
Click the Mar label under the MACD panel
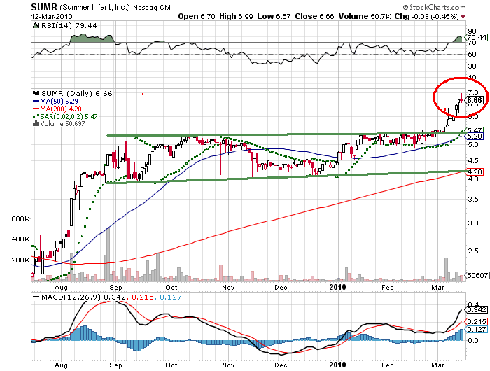(437, 365)
